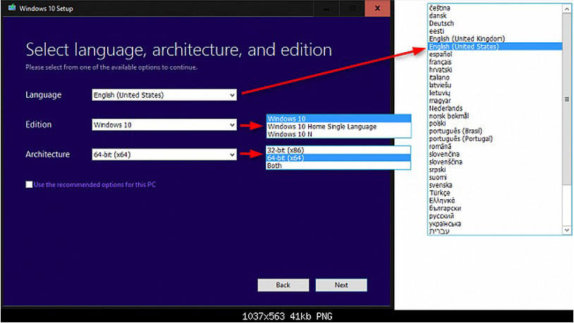This screenshot has width=574, height=323.
Task: Select English (United States) language
Action: point(495,46)
